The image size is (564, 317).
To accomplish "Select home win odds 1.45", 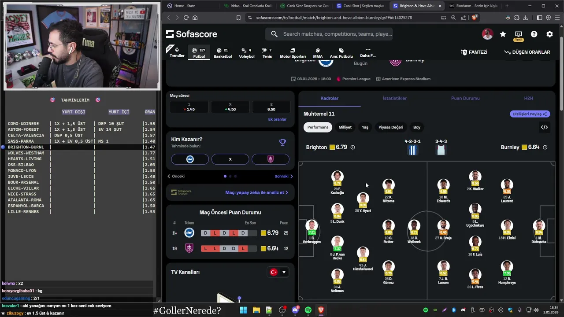I will (x=189, y=107).
